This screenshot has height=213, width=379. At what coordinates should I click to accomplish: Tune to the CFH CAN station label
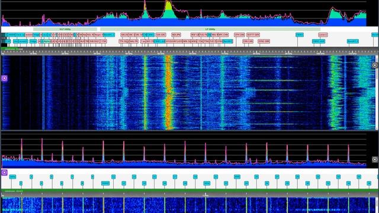coord(239,35)
